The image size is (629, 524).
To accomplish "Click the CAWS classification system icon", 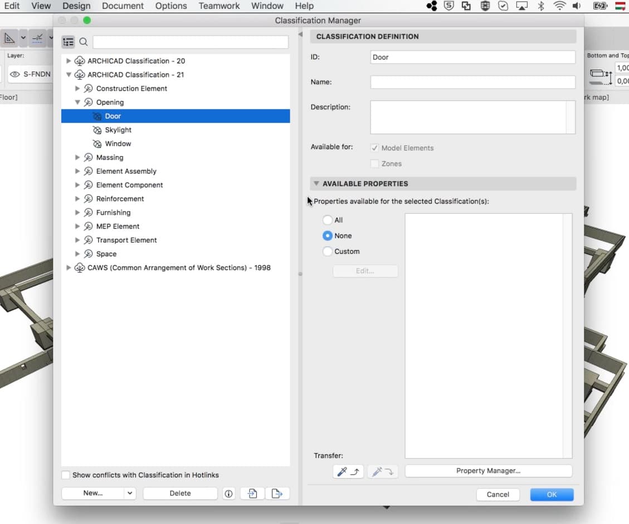I will (80, 268).
